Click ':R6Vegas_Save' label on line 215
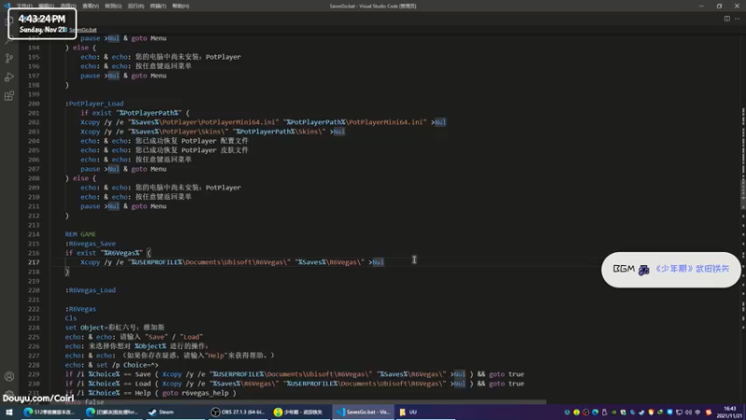 90,244
